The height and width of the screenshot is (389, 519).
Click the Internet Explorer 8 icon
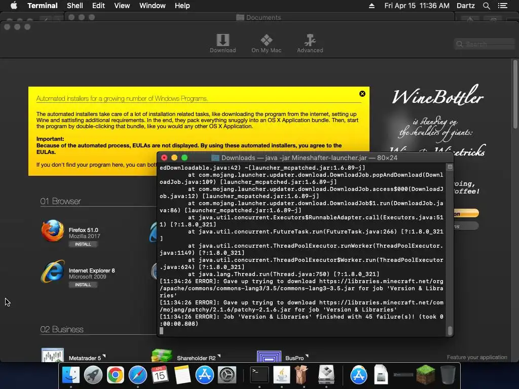(x=52, y=271)
